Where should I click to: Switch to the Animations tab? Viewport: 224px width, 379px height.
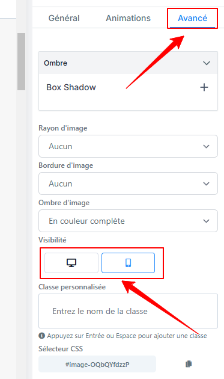tap(128, 18)
